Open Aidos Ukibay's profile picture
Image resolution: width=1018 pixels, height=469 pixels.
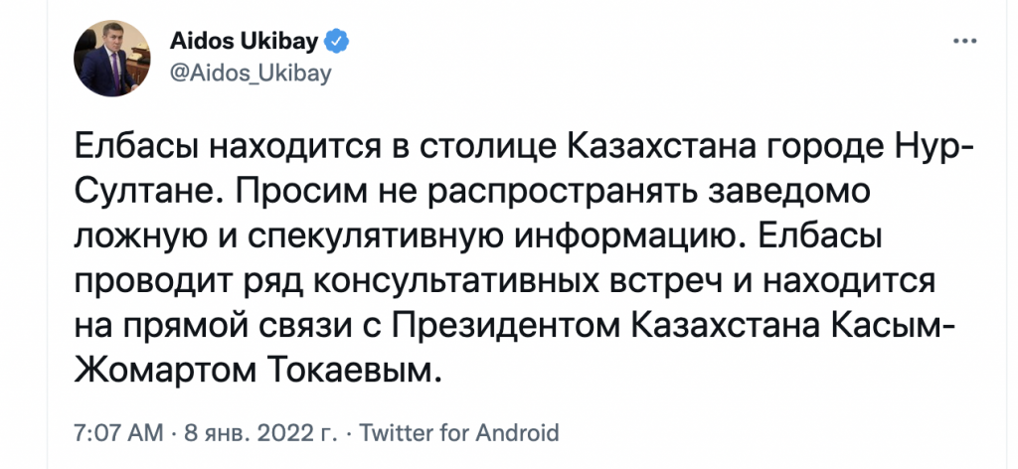click(x=112, y=59)
